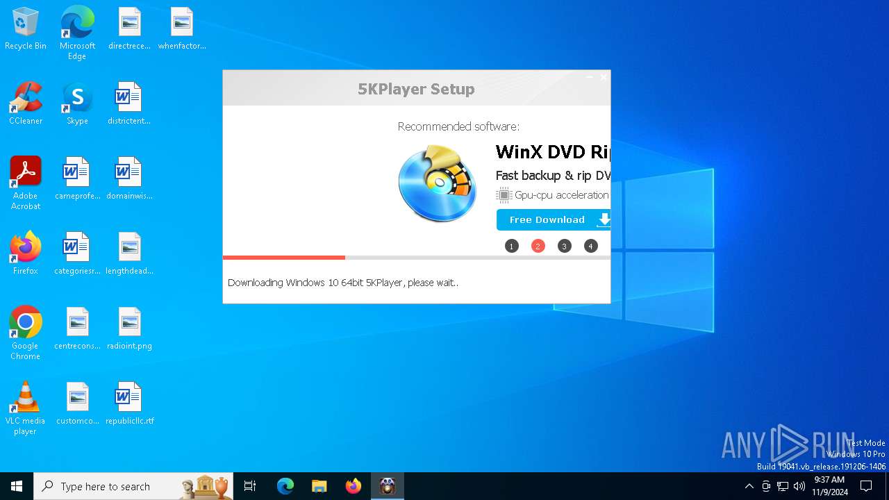Screen dimensions: 889x500
Task: Click the 5KPlayer installer taskbar icon
Action: click(x=388, y=486)
